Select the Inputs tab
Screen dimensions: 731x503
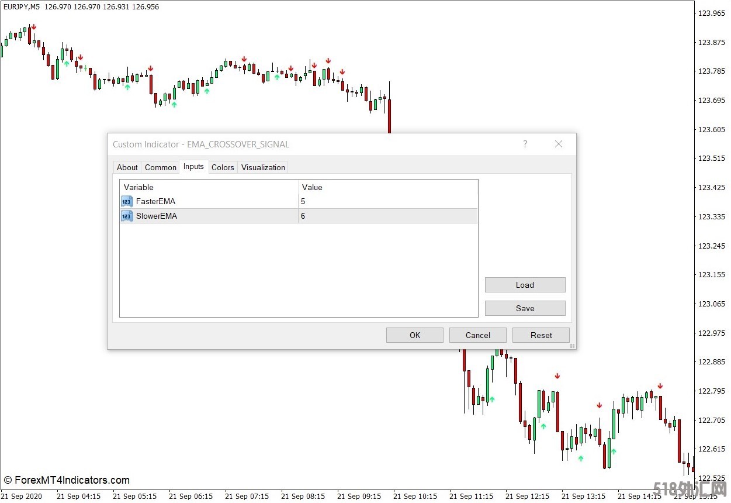(x=193, y=167)
